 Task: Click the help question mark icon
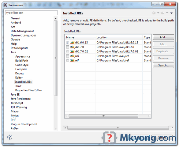[9, 137]
